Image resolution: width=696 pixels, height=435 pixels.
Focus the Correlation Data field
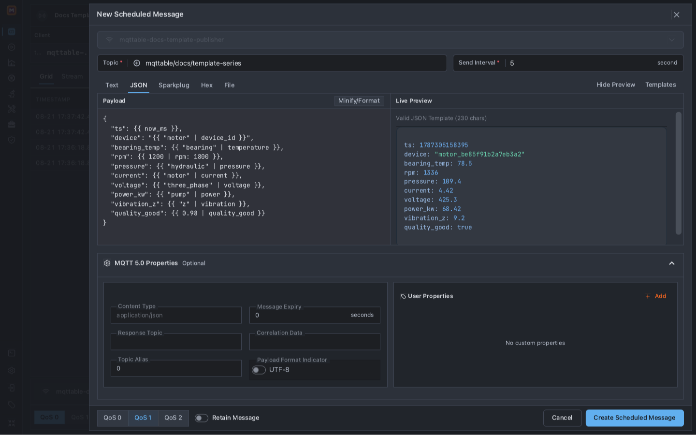tap(315, 342)
